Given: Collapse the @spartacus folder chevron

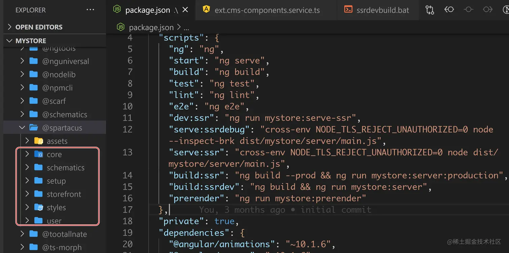Looking at the screenshot, I should 22,128.
